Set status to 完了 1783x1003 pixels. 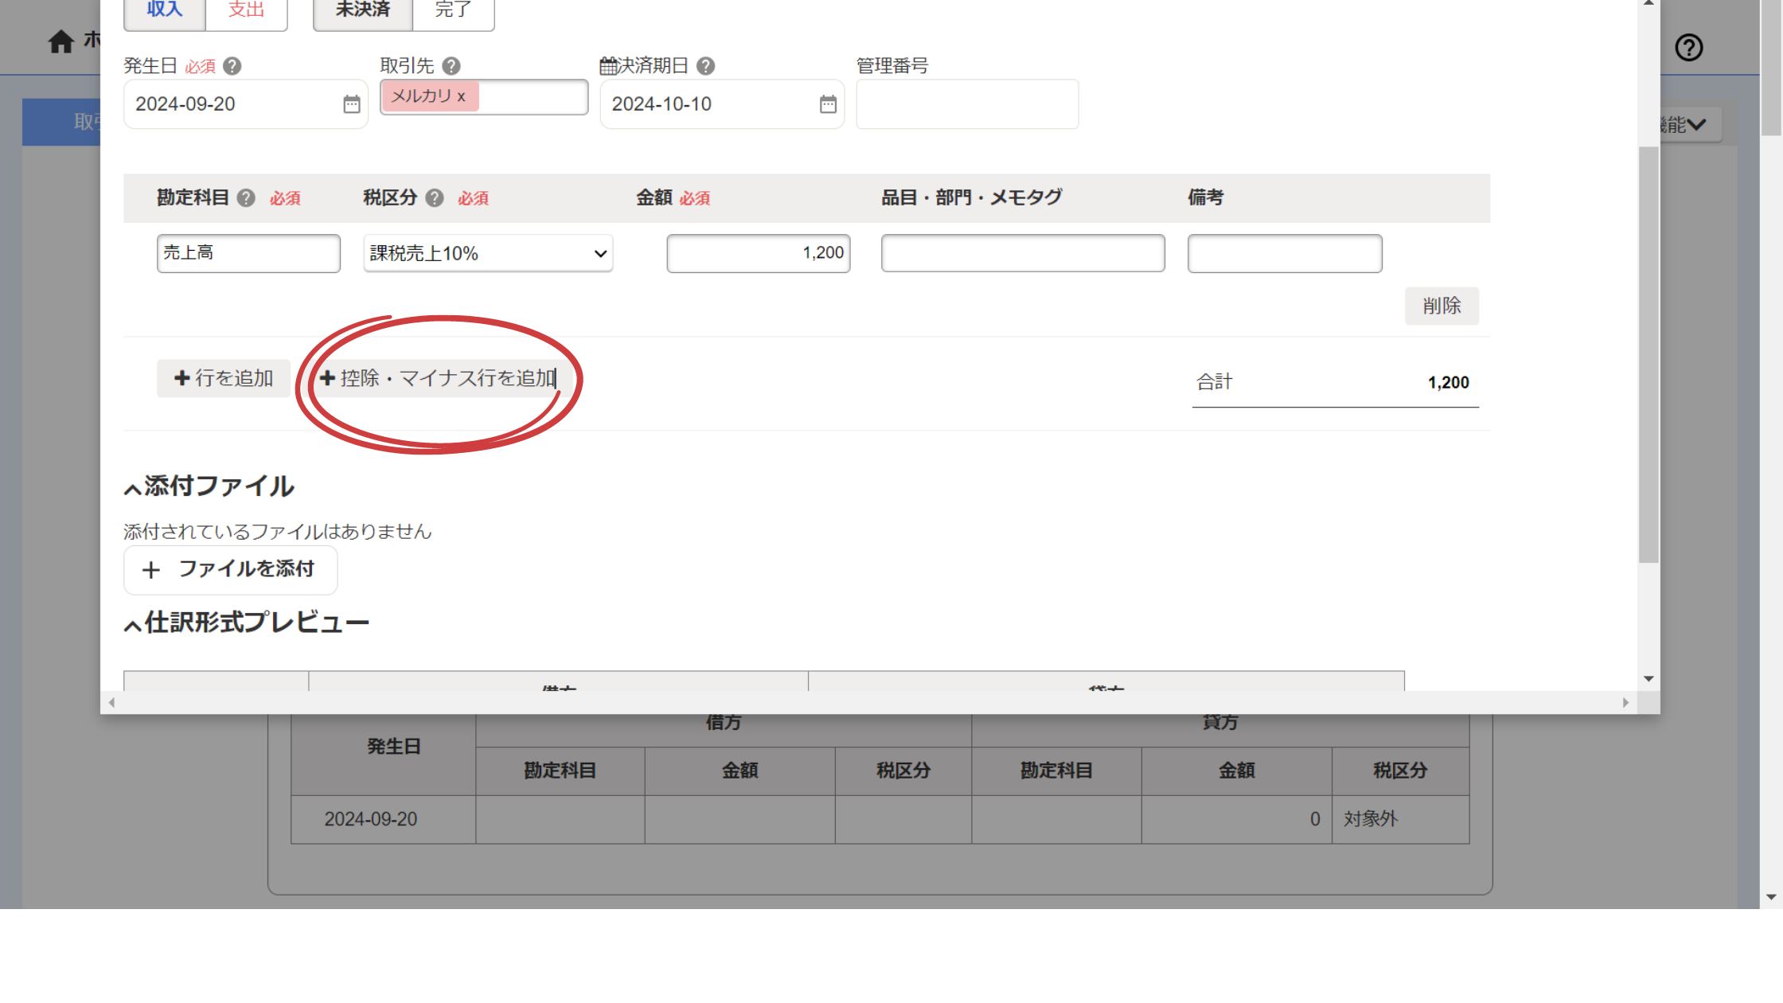point(453,11)
